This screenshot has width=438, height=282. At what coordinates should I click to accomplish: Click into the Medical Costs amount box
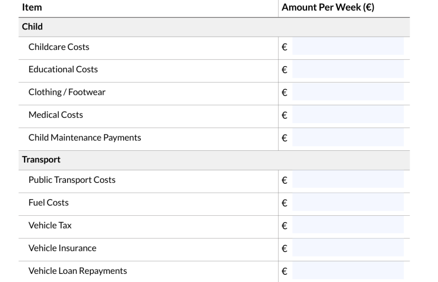[x=348, y=115]
